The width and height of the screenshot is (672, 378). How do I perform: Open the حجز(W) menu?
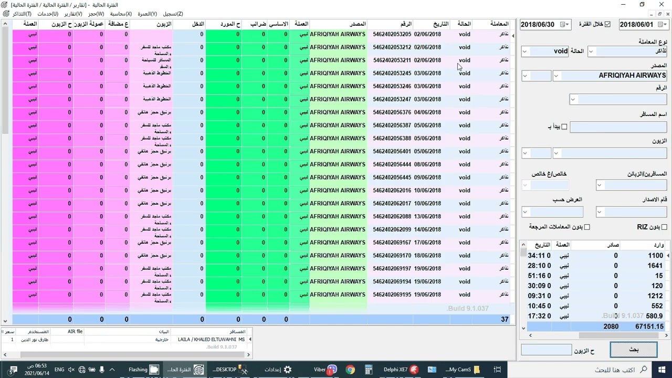pyautogui.click(x=96, y=14)
